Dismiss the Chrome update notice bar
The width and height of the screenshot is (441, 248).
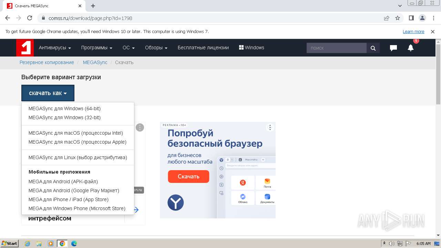coord(433,32)
